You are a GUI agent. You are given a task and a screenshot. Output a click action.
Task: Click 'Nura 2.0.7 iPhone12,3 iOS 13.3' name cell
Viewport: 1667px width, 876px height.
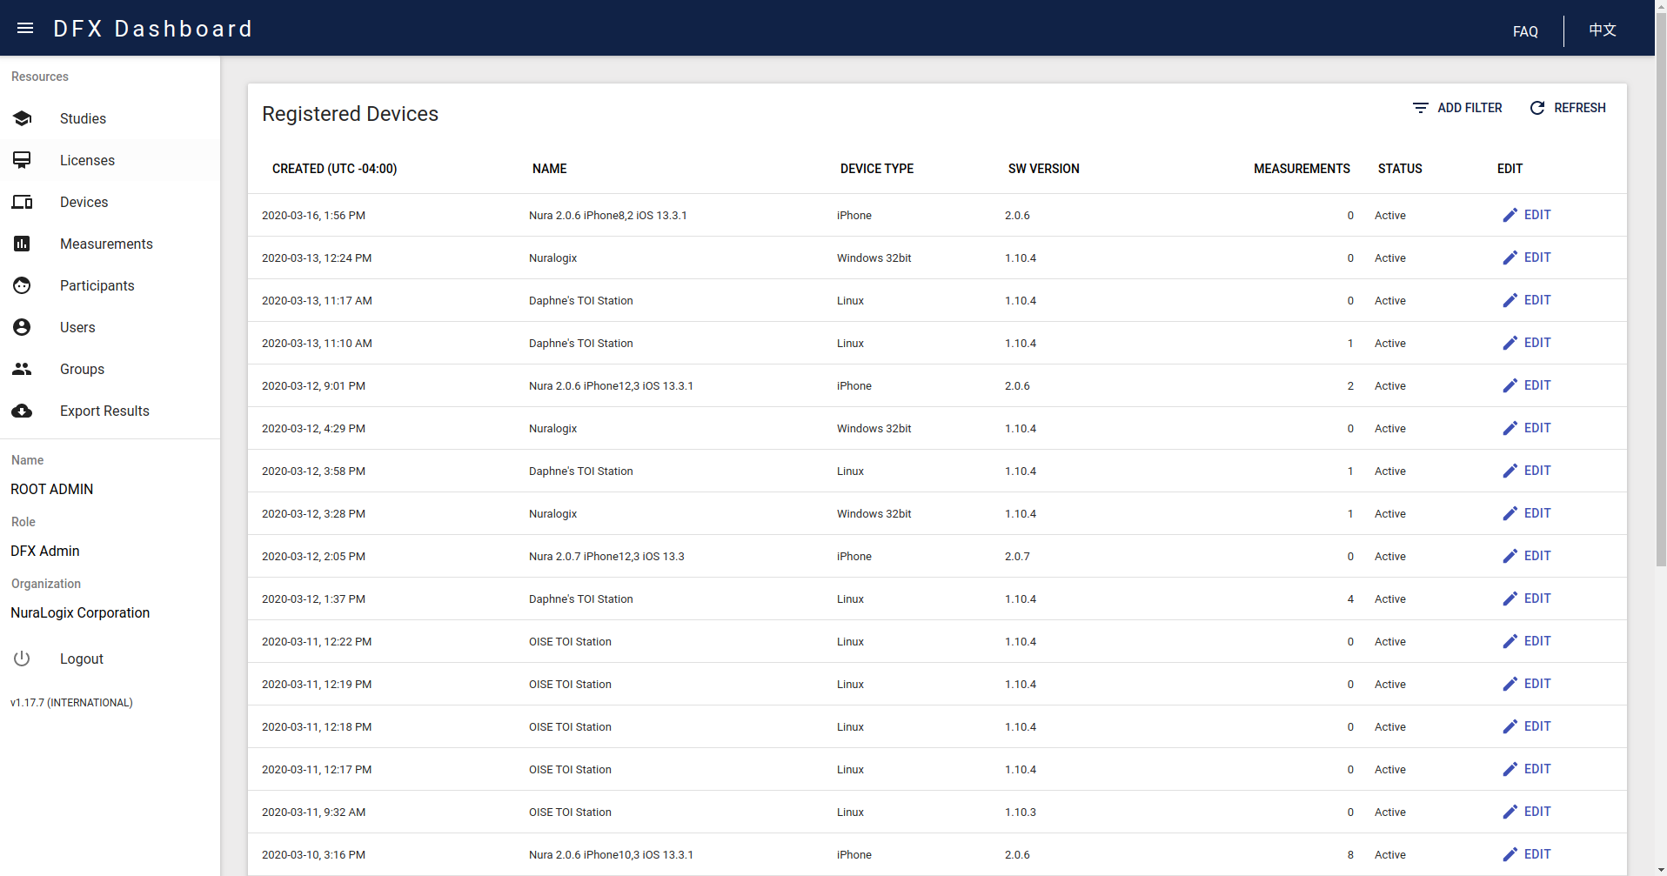tap(606, 556)
